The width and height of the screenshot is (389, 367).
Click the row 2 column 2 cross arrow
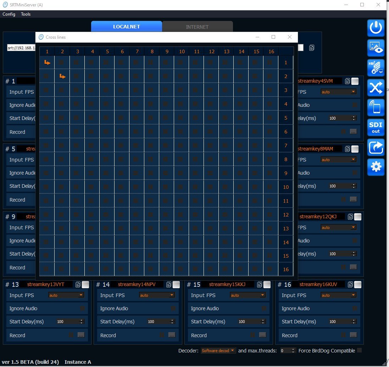[62, 76]
